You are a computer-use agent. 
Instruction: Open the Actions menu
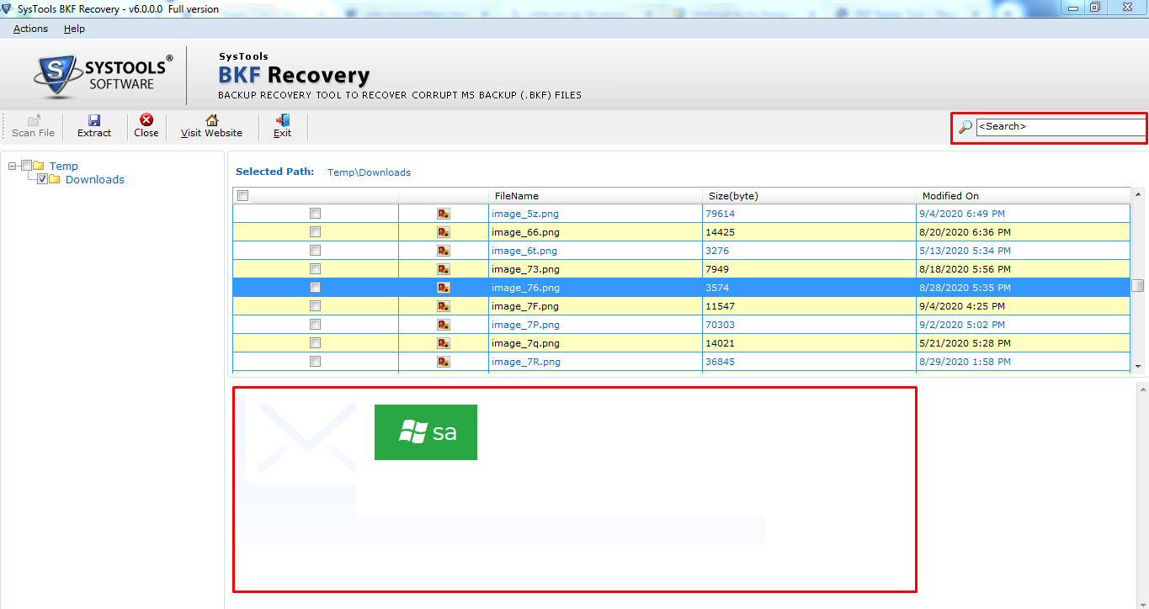pyautogui.click(x=30, y=29)
